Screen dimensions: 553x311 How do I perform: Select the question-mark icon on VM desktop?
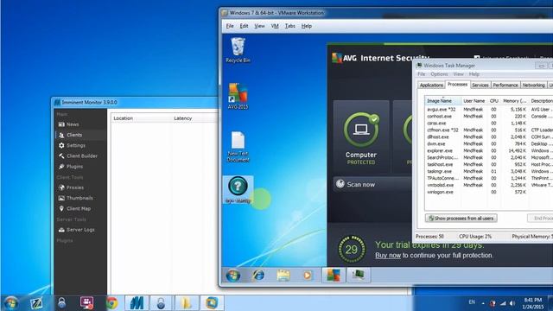pyautogui.click(x=238, y=190)
